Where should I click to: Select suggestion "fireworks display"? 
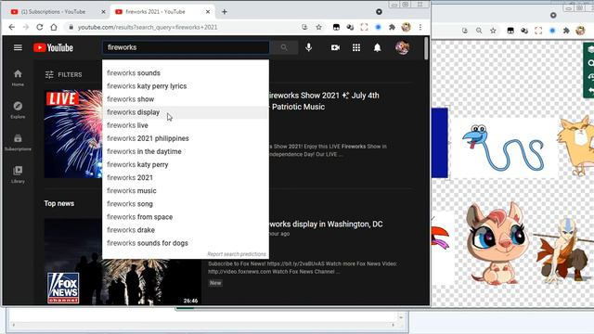coord(186,112)
